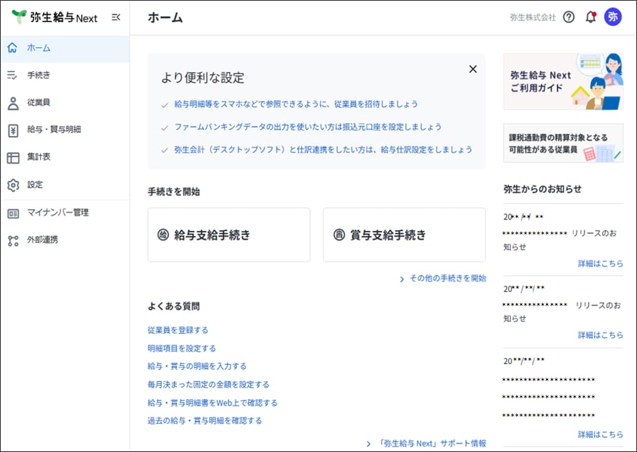
Task: Open 給与・賞与明細 from the sidebar
Action: click(54, 130)
